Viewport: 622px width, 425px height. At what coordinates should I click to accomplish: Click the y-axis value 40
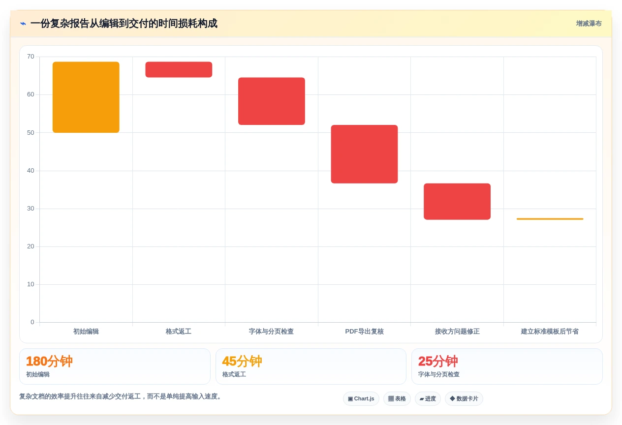coord(31,171)
